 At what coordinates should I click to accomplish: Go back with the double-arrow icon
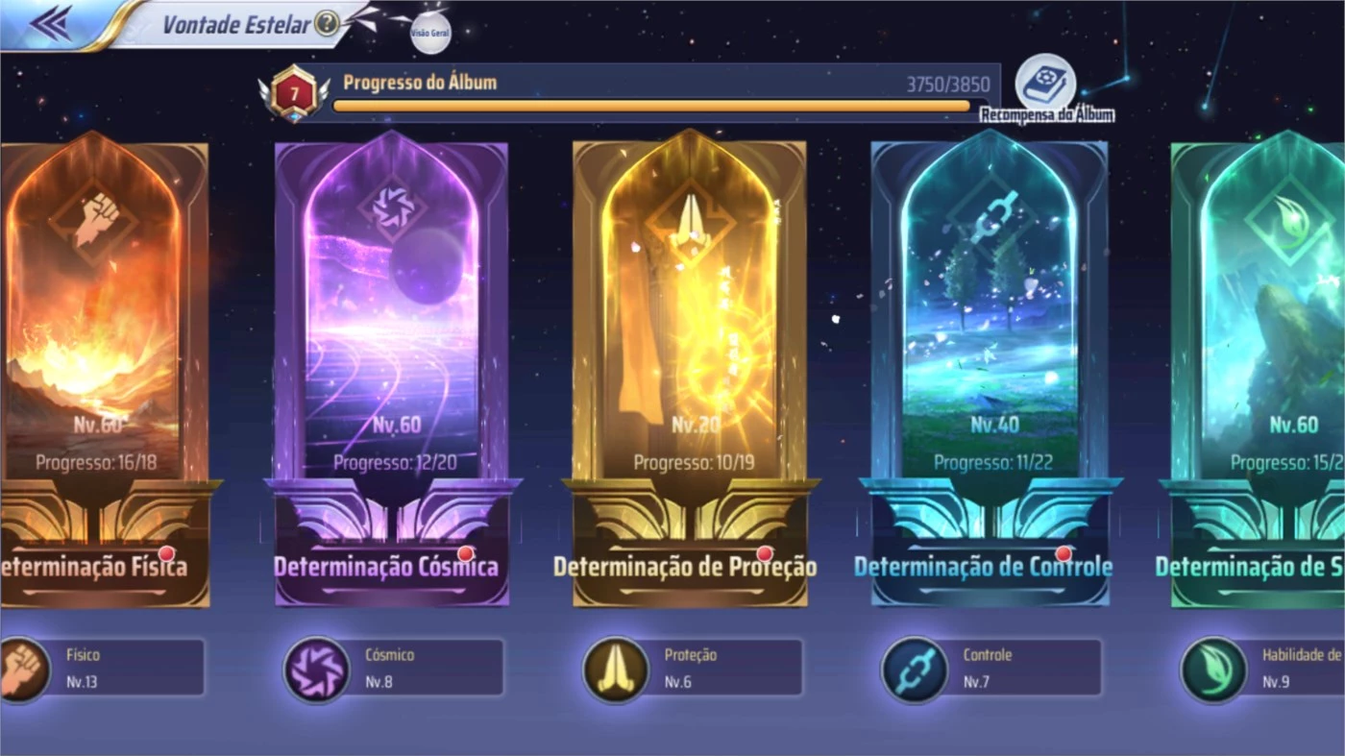tap(51, 24)
